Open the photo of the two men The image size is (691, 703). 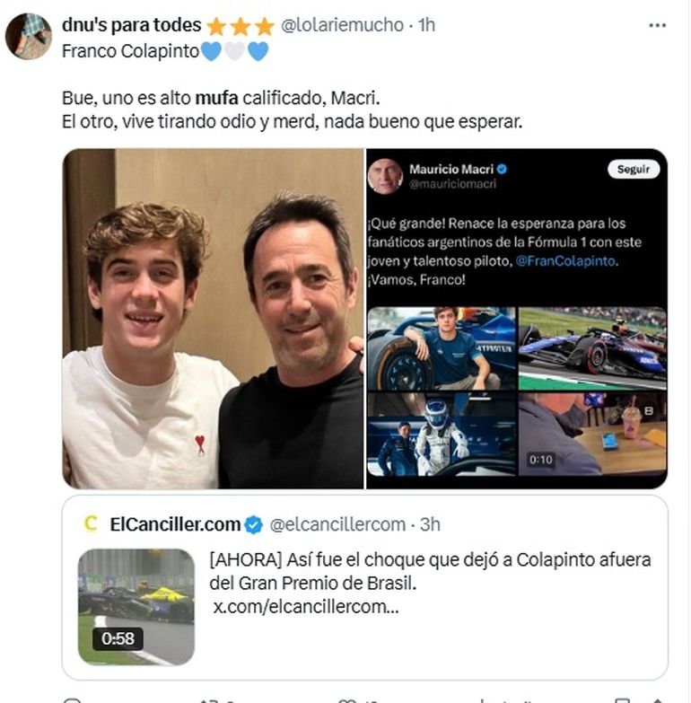pos(213,319)
